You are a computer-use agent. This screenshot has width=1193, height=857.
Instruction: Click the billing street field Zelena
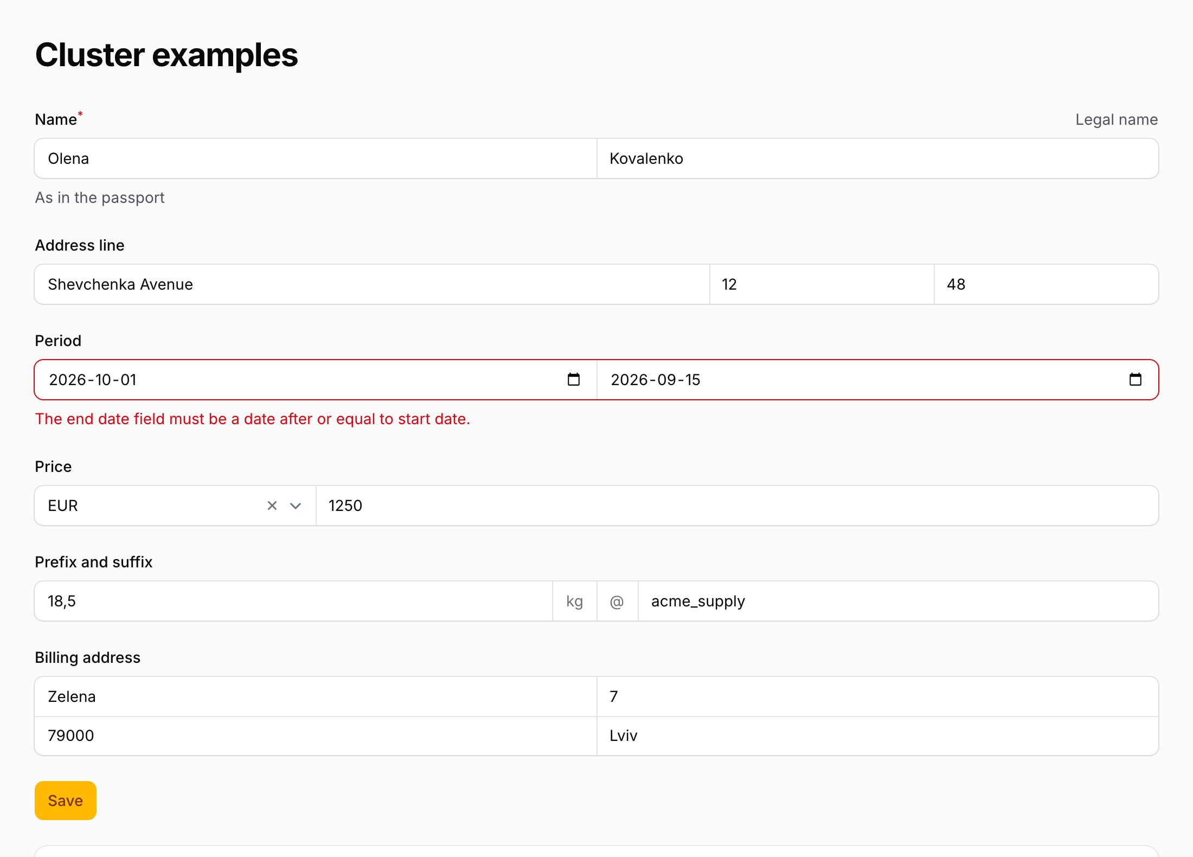(x=316, y=696)
